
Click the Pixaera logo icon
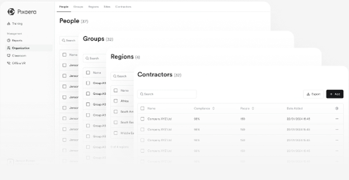coord(11,12)
